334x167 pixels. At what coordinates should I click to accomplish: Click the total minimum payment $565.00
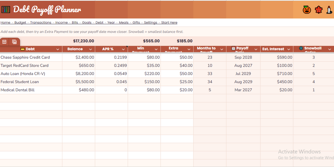(151, 41)
